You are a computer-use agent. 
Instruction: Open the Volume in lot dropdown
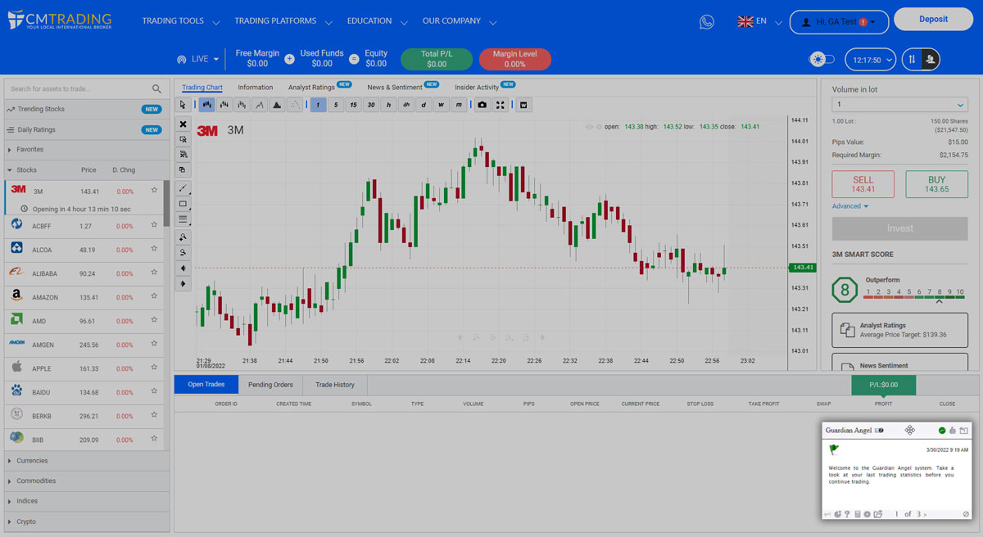[x=899, y=105]
